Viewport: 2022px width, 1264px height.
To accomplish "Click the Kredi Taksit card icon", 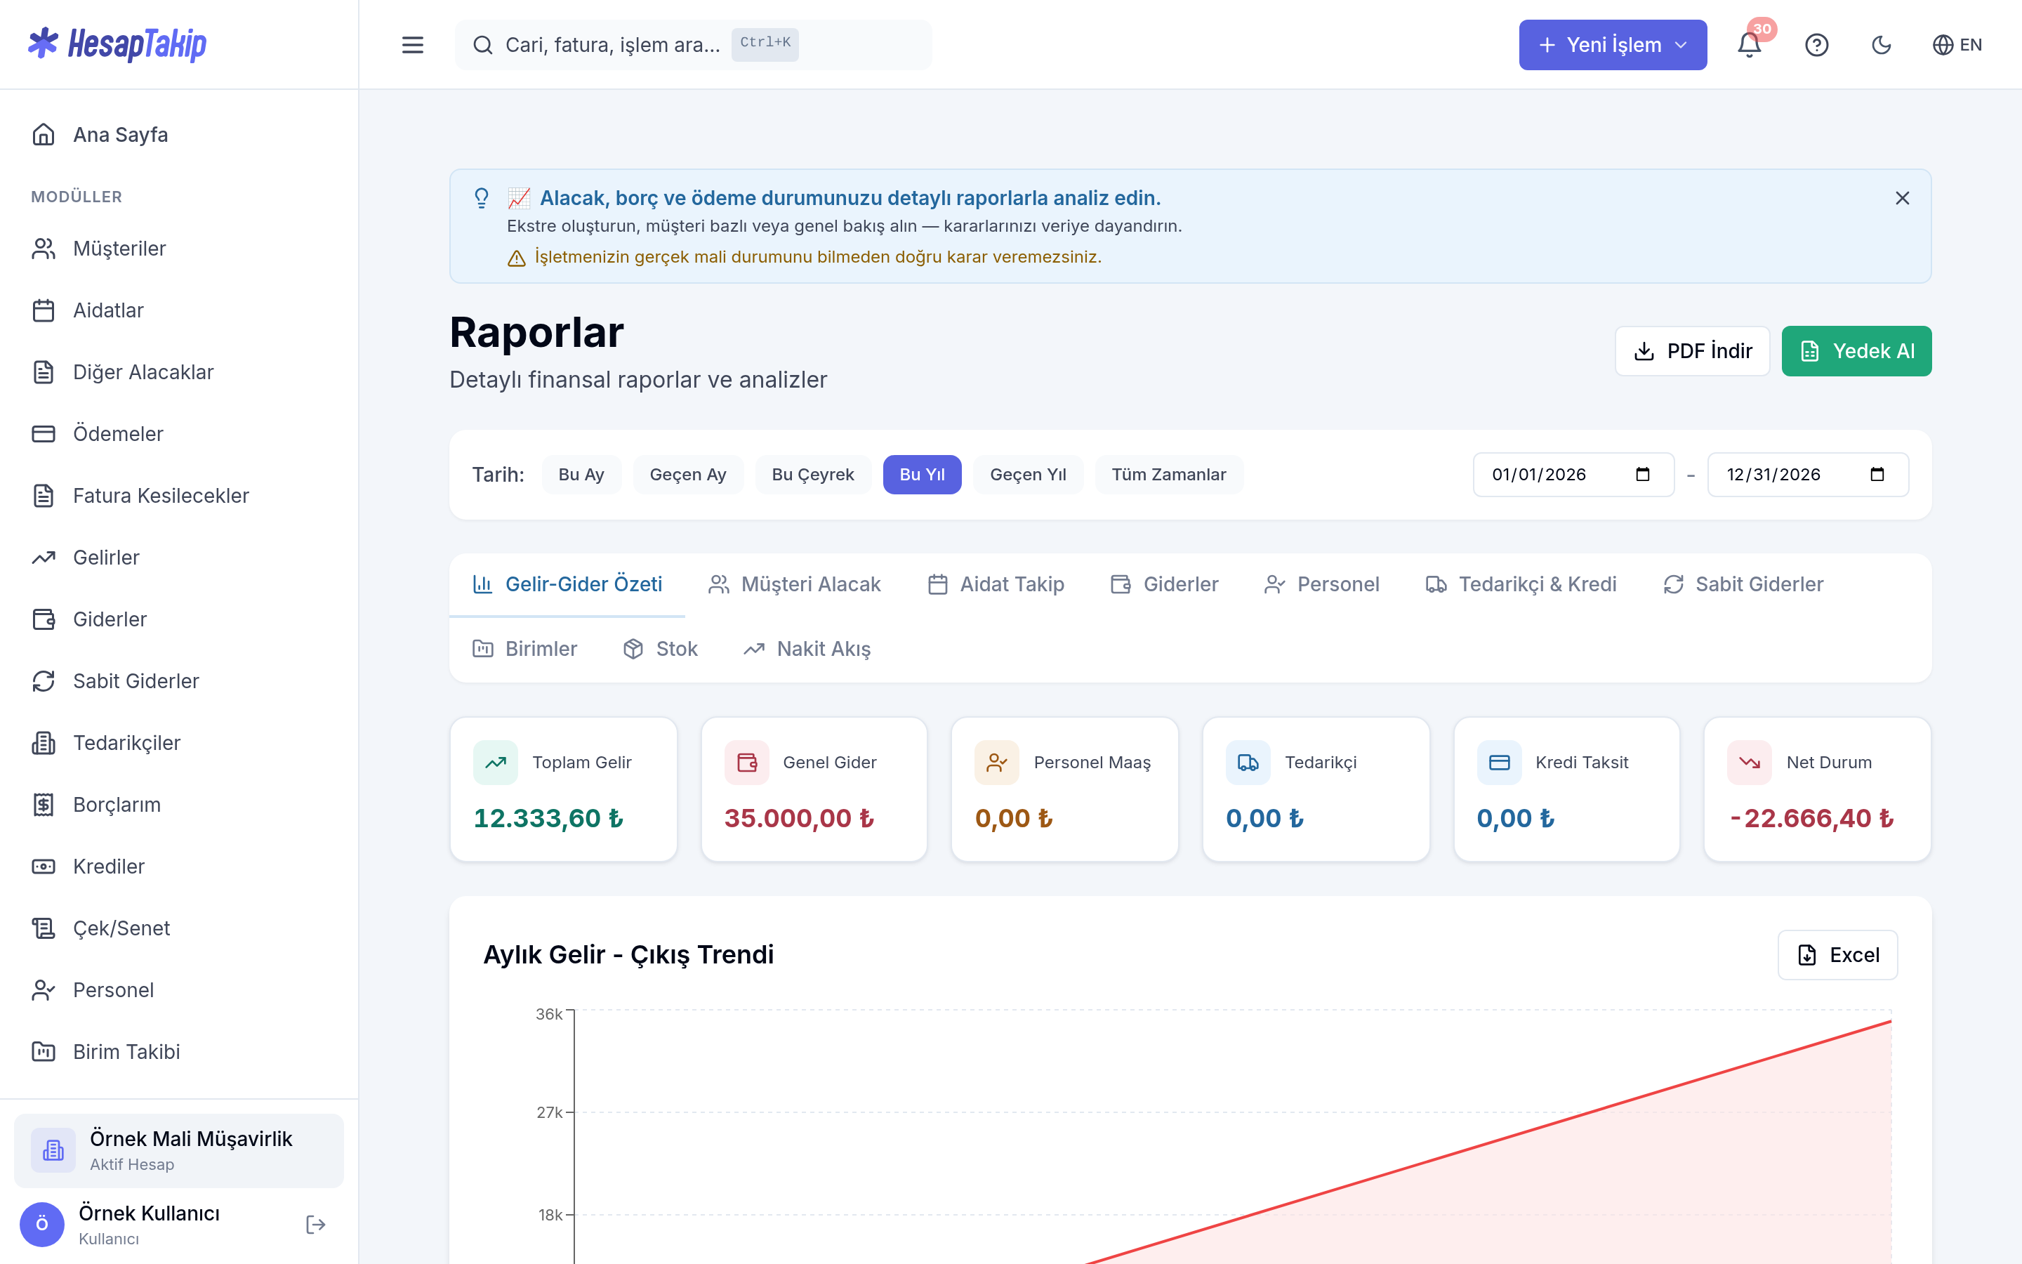I will pos(1499,763).
